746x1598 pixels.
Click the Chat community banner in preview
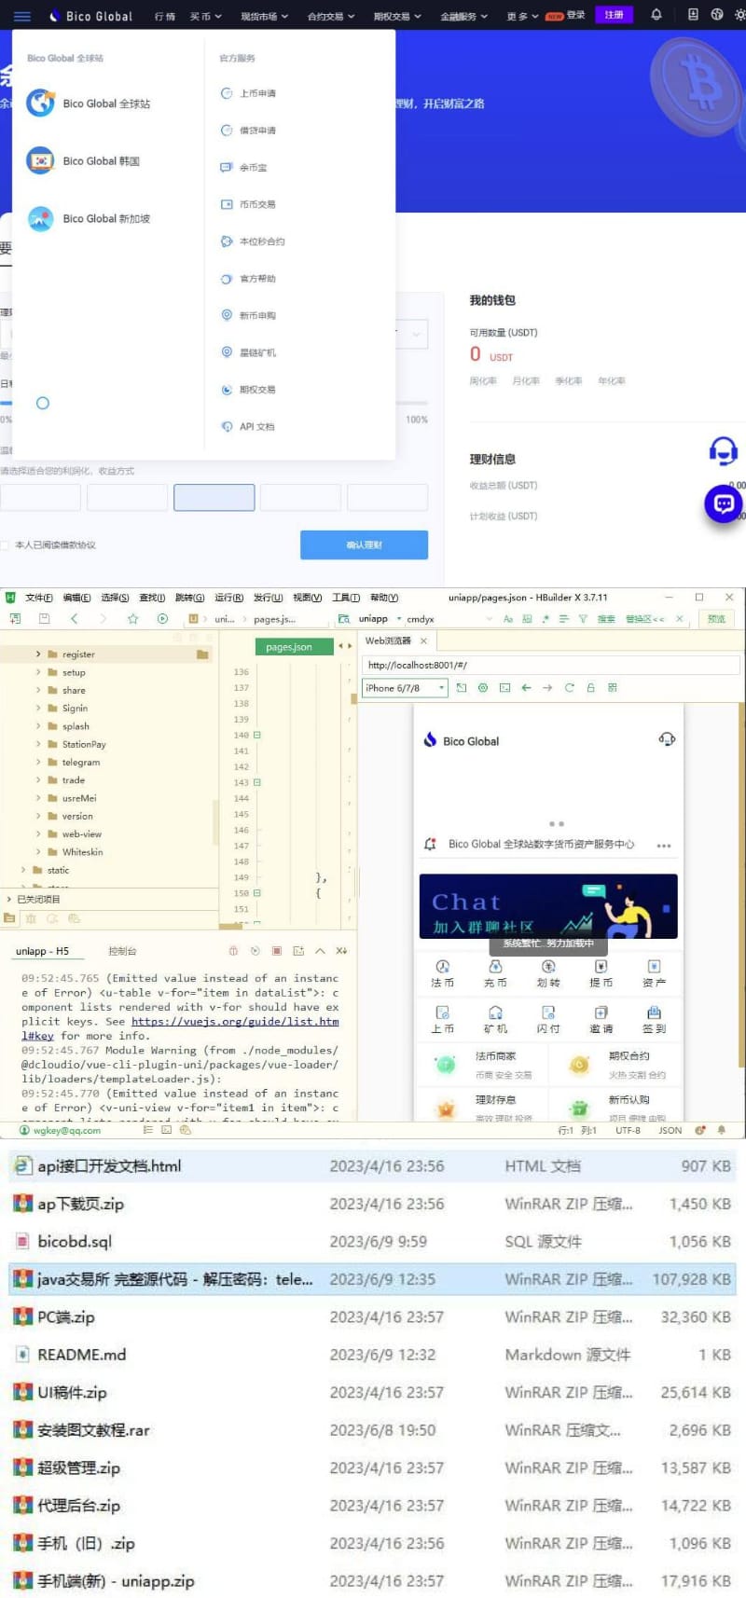[x=548, y=906]
